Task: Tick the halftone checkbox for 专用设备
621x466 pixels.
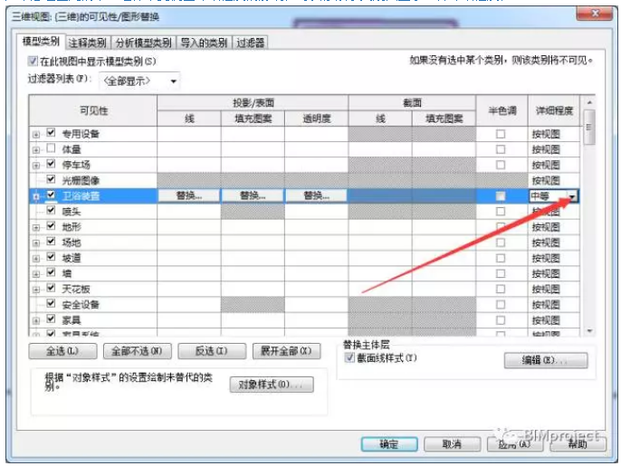Action: pos(501,134)
